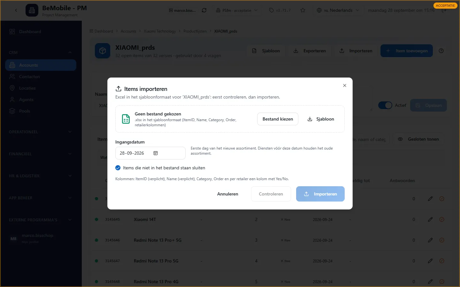Image resolution: width=460 pixels, height=287 pixels.
Task: Click the Exporteren button
Action: [x=310, y=51]
